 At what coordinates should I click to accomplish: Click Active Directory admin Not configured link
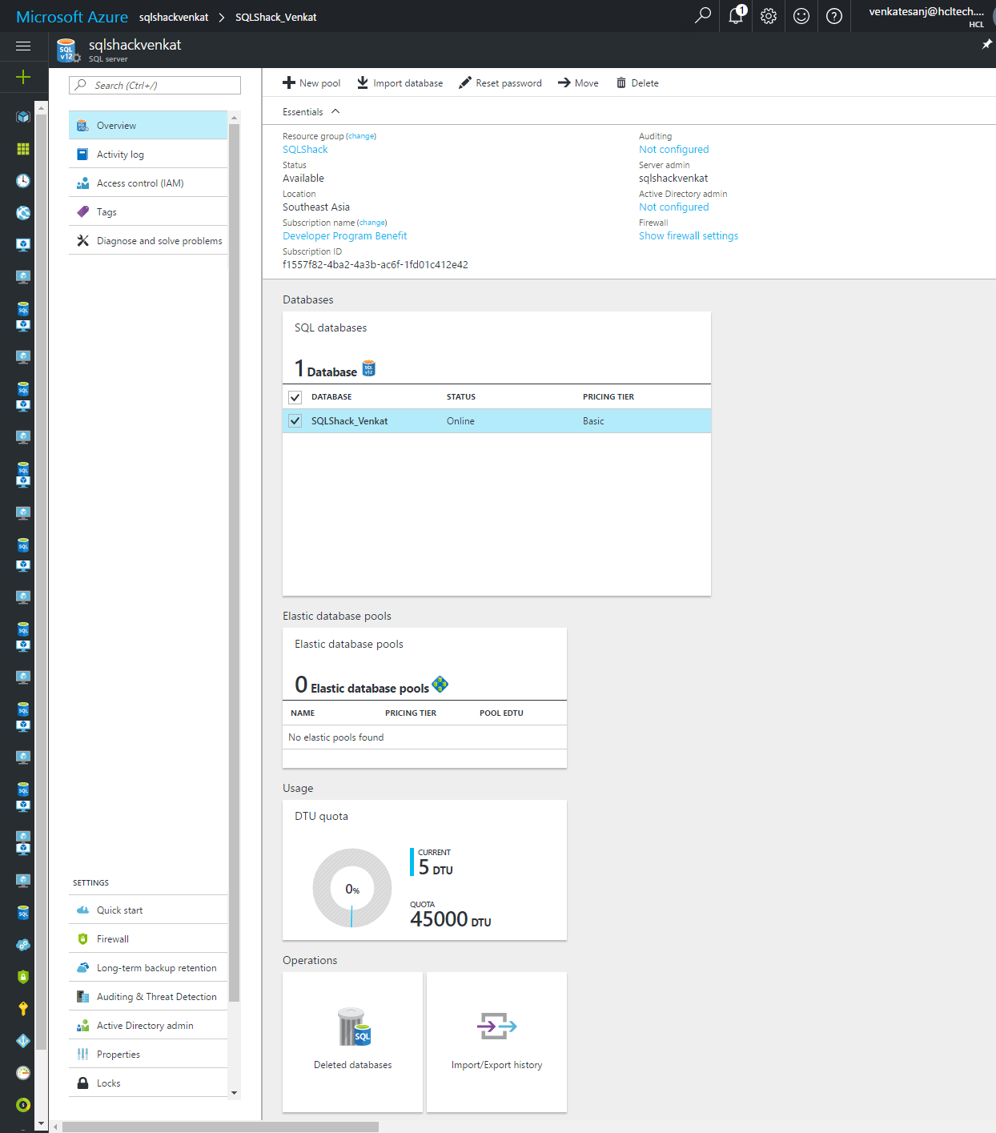pyautogui.click(x=674, y=207)
